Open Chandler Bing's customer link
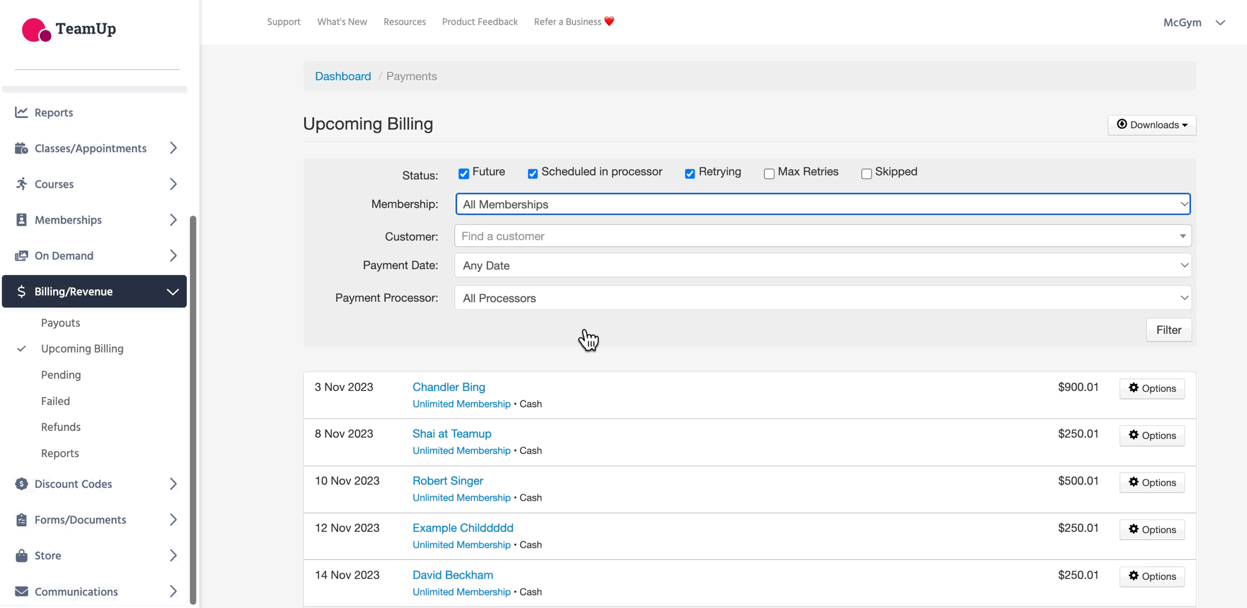Viewport: 1247px width, 608px height. [x=448, y=387]
